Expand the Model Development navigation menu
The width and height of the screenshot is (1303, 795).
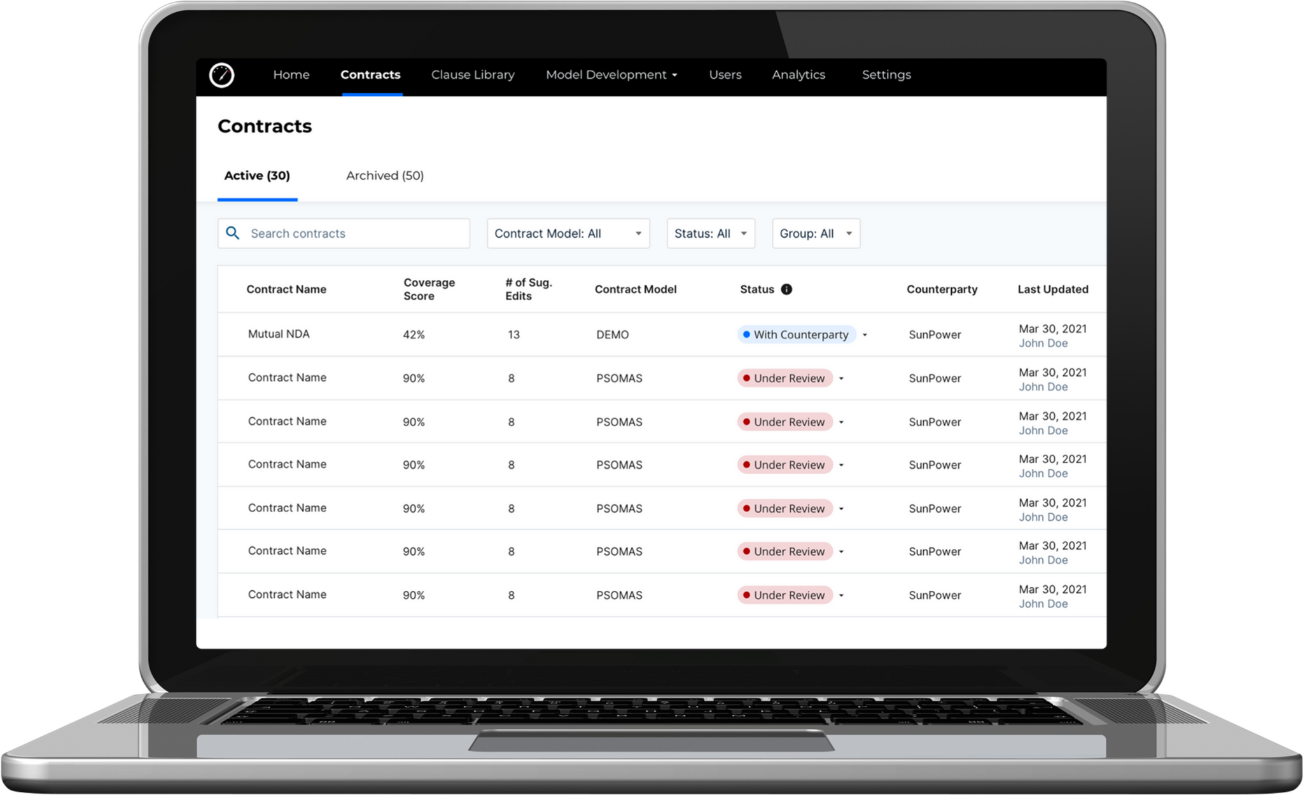point(610,74)
